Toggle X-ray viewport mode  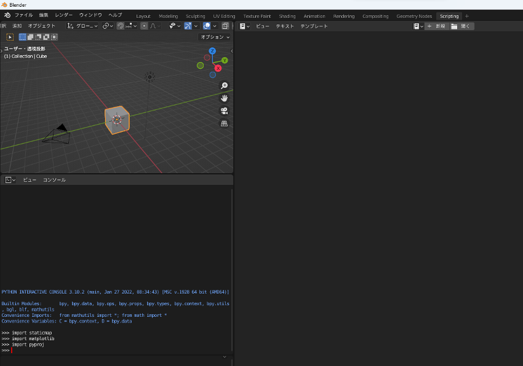point(225,26)
